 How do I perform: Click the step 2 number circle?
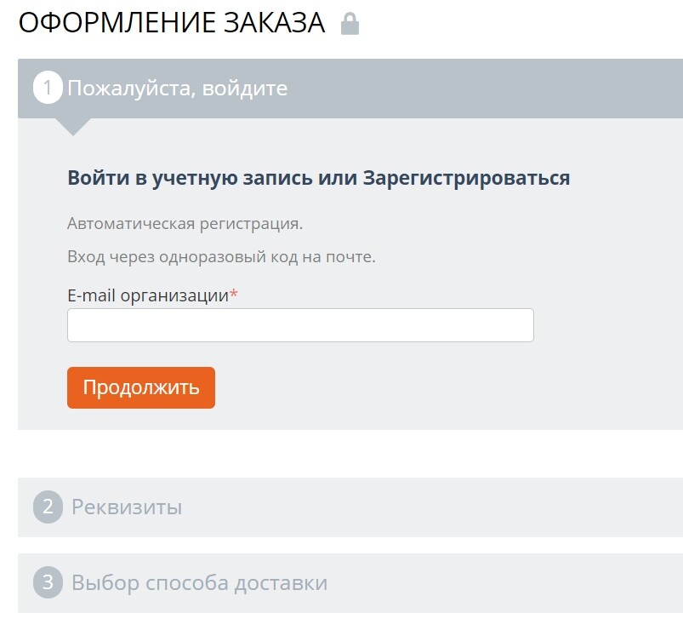click(x=48, y=507)
